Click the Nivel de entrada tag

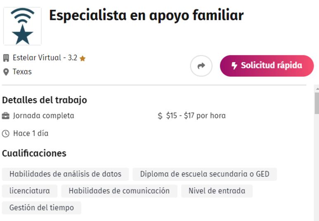(x=217, y=191)
